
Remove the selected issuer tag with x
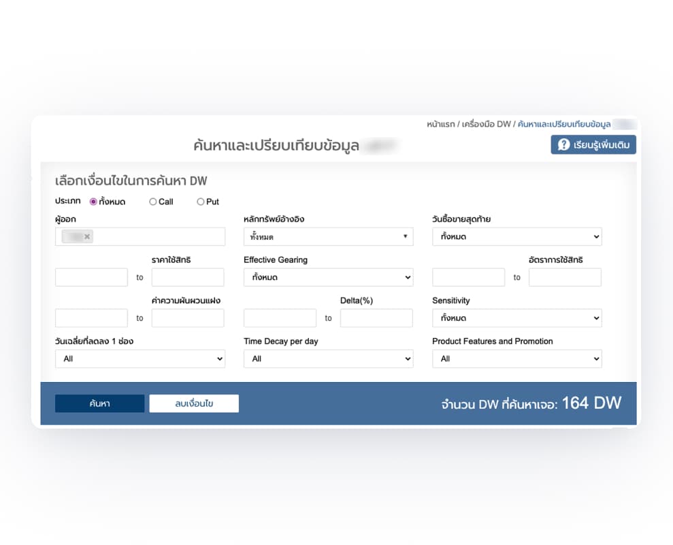87,236
